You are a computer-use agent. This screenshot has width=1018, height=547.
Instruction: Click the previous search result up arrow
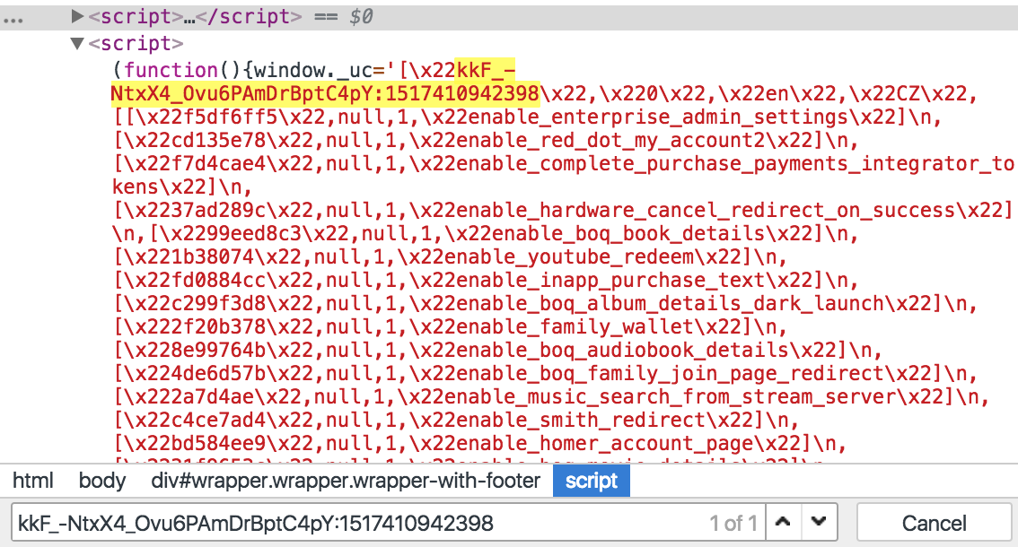tap(781, 522)
